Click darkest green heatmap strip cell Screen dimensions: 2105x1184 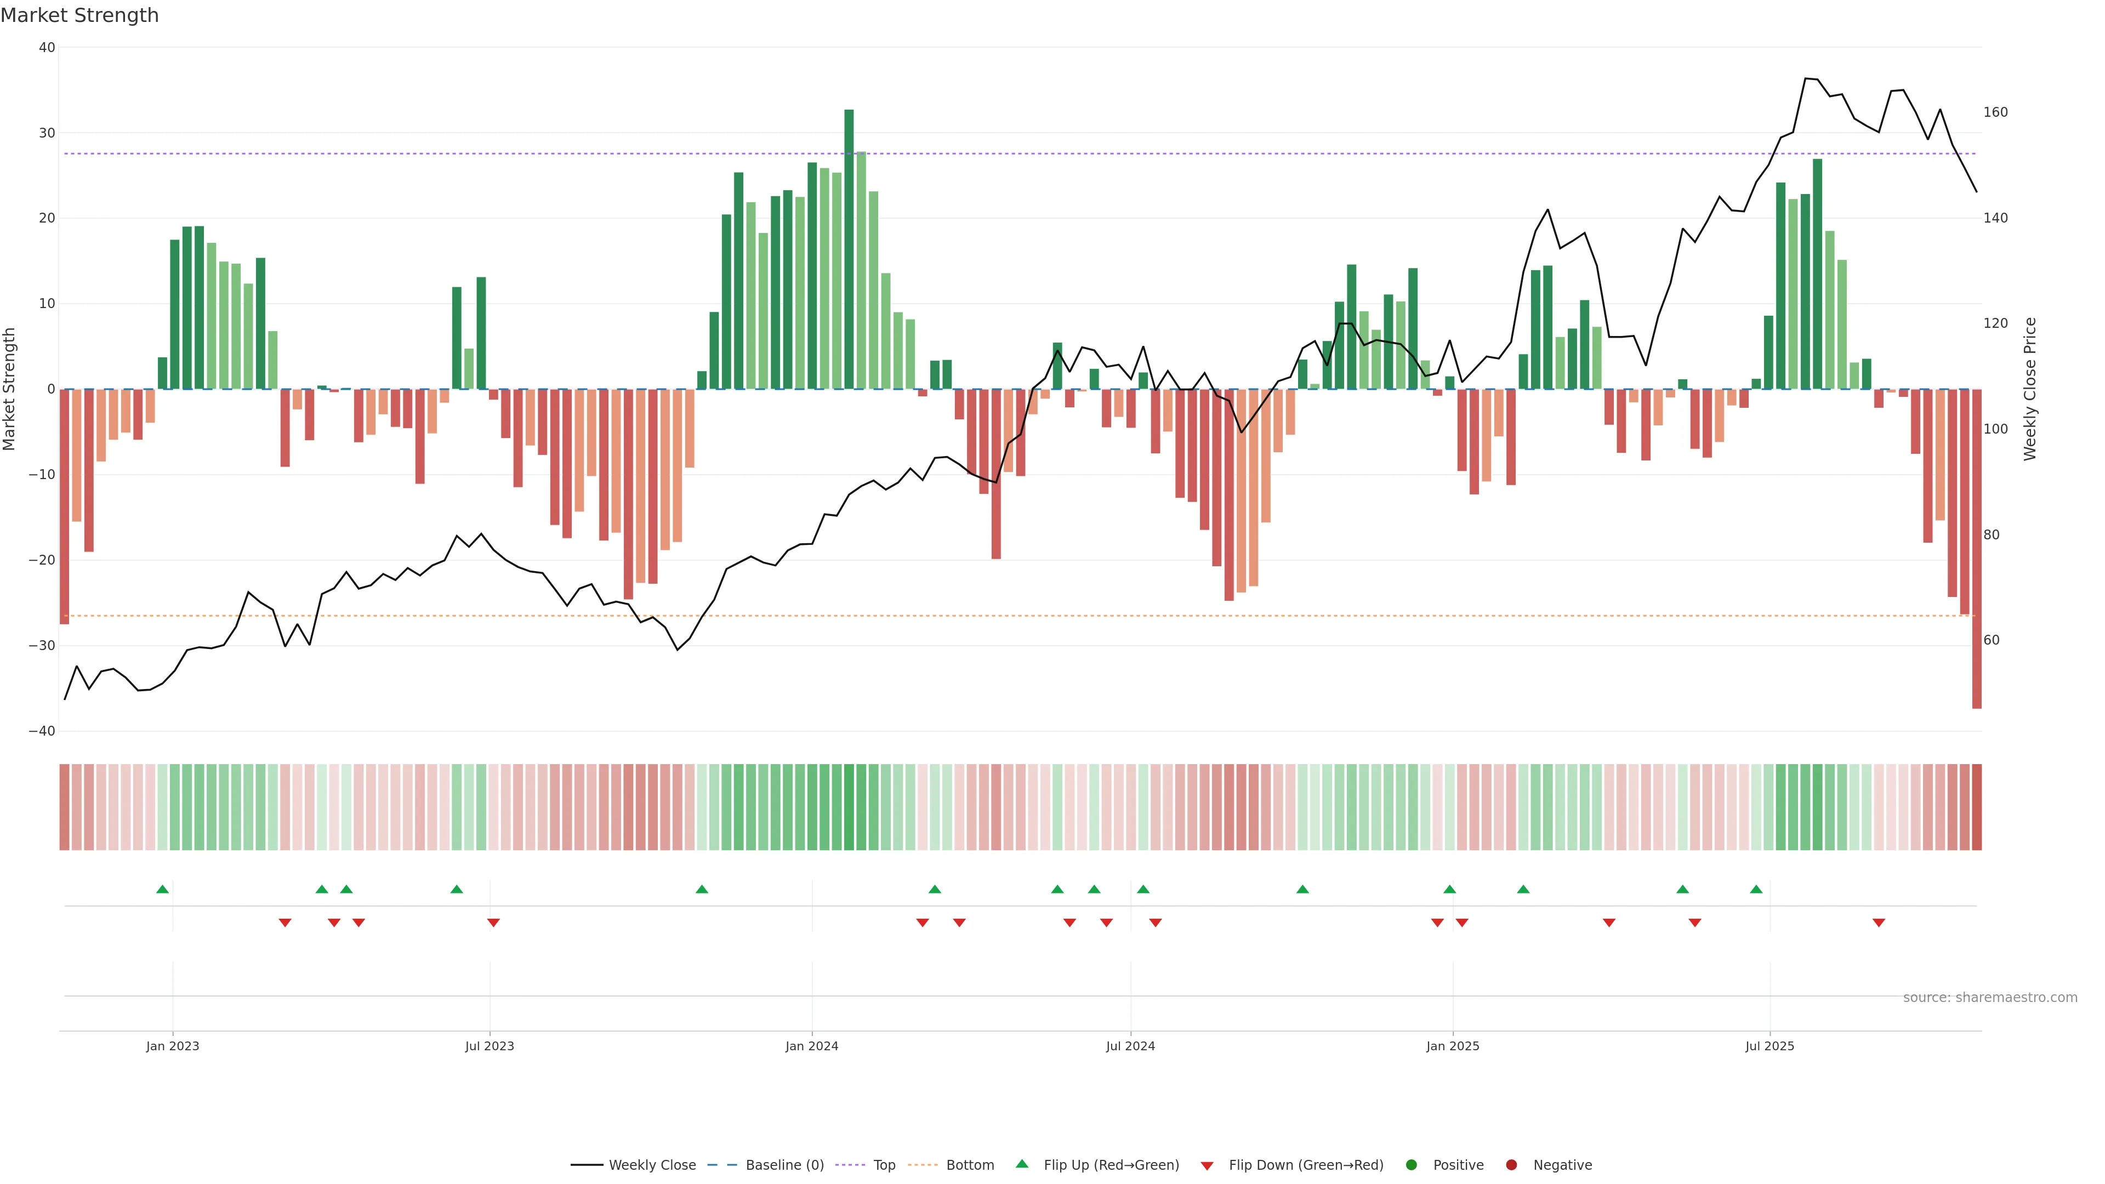(x=849, y=807)
